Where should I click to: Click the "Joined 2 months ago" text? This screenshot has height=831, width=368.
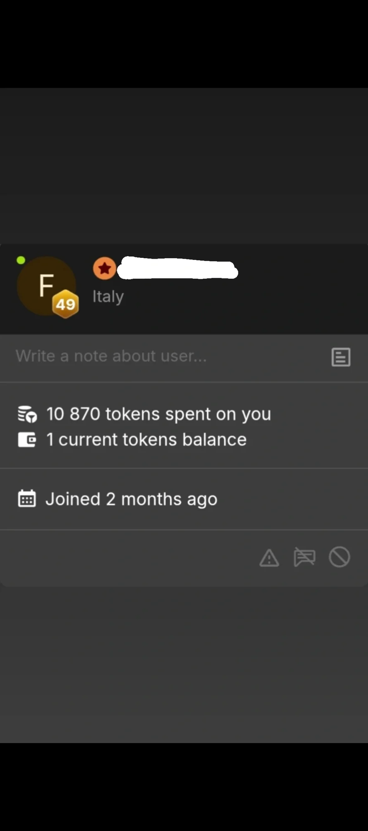tap(131, 499)
